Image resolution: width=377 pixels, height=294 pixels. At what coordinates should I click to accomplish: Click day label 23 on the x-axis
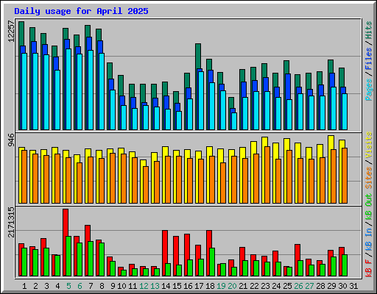point(265,286)
